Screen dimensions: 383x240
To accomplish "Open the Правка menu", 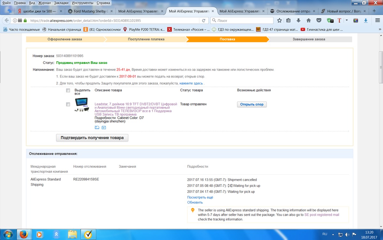I will point(20,3).
